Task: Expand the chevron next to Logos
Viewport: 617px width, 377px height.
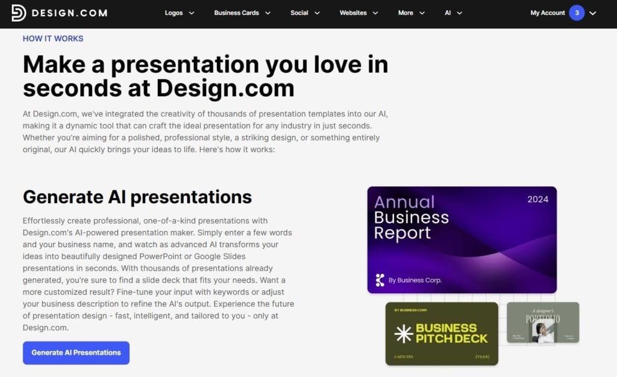Action: pos(192,13)
